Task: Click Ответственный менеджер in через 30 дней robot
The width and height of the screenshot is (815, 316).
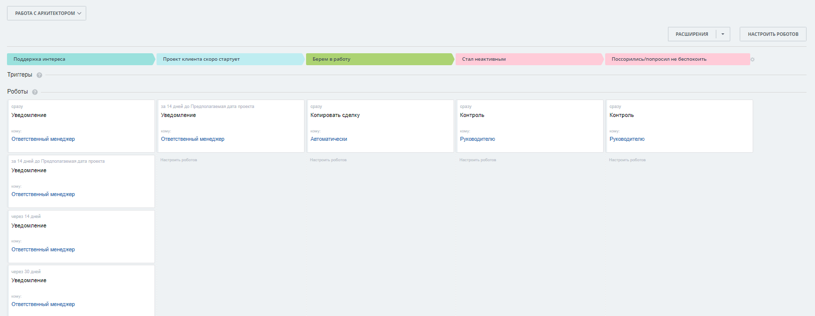Action: (43, 305)
